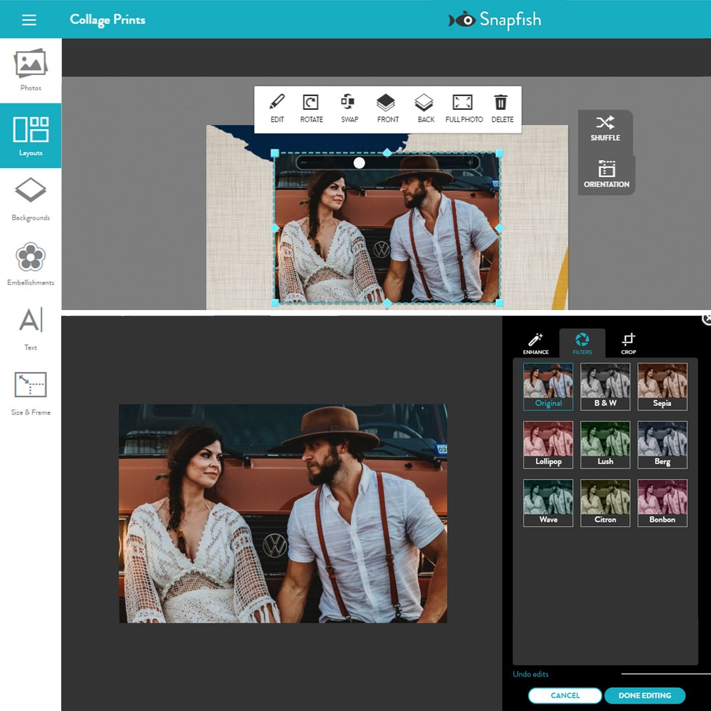Open the hamburger navigation menu

28,19
